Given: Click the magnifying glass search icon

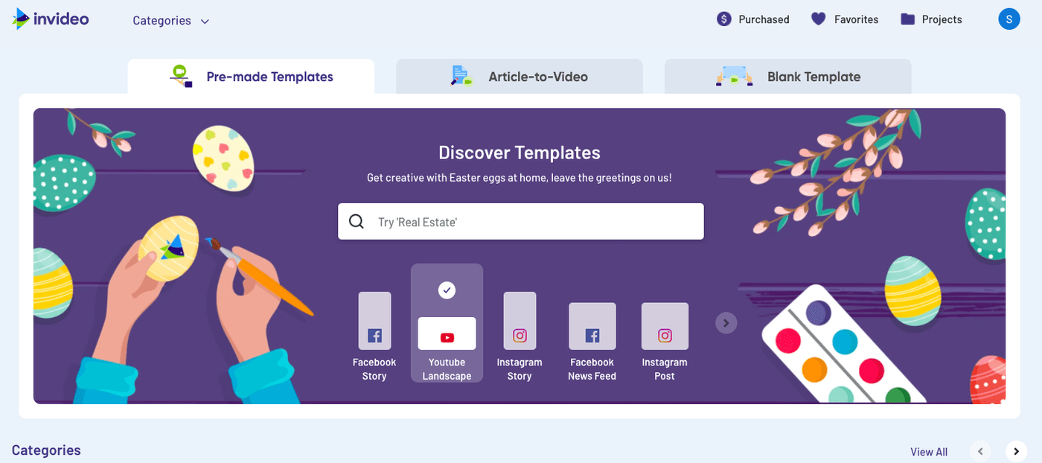Looking at the screenshot, I should 357,222.
